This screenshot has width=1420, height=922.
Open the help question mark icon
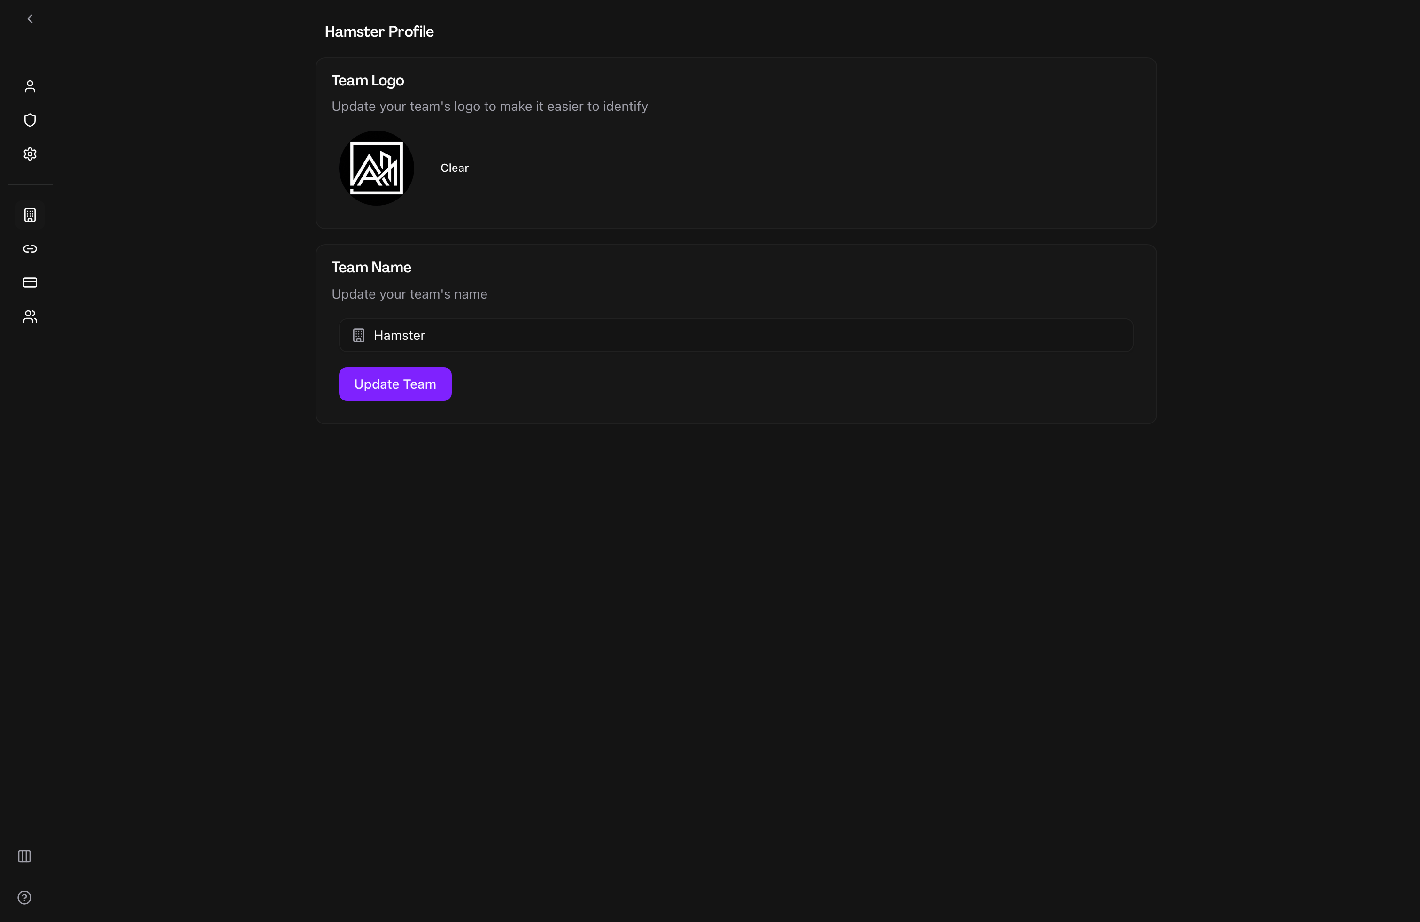click(x=24, y=898)
